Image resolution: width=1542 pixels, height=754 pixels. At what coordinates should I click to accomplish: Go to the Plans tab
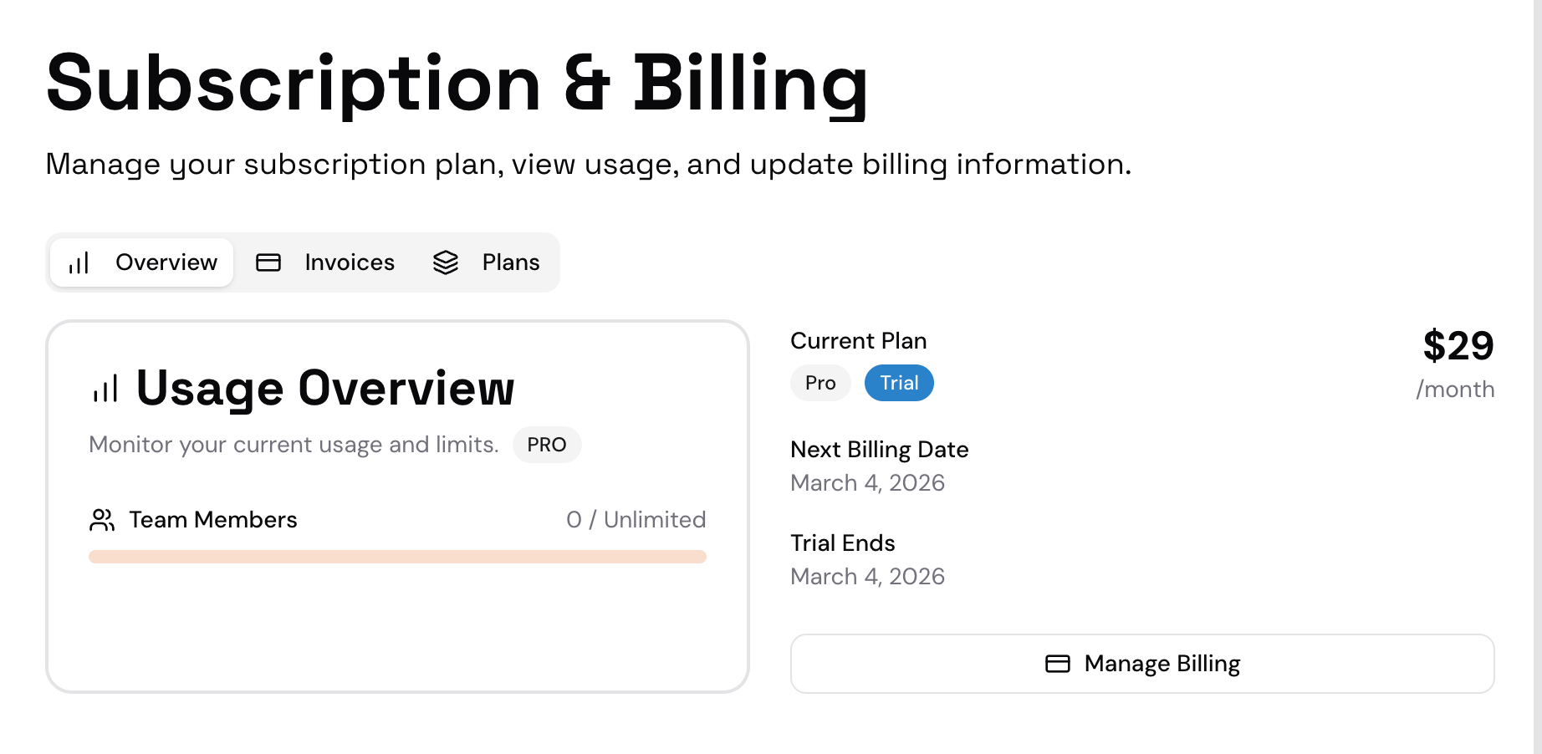point(487,262)
